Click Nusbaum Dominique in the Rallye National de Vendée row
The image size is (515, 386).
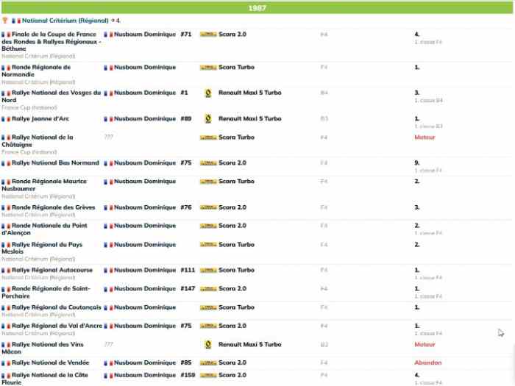point(145,362)
